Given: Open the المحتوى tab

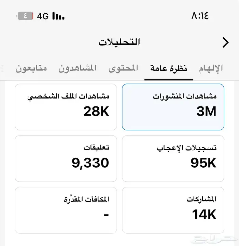Looking at the screenshot, I should pos(123,68).
